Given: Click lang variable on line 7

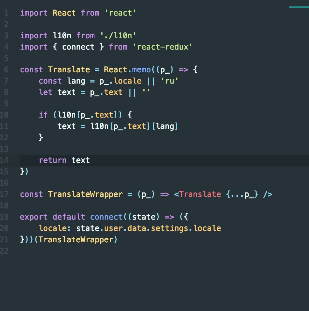Looking at the screenshot, I should pyautogui.click(x=76, y=81).
